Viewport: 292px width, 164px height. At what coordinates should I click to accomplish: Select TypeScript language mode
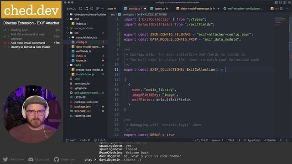252,140
